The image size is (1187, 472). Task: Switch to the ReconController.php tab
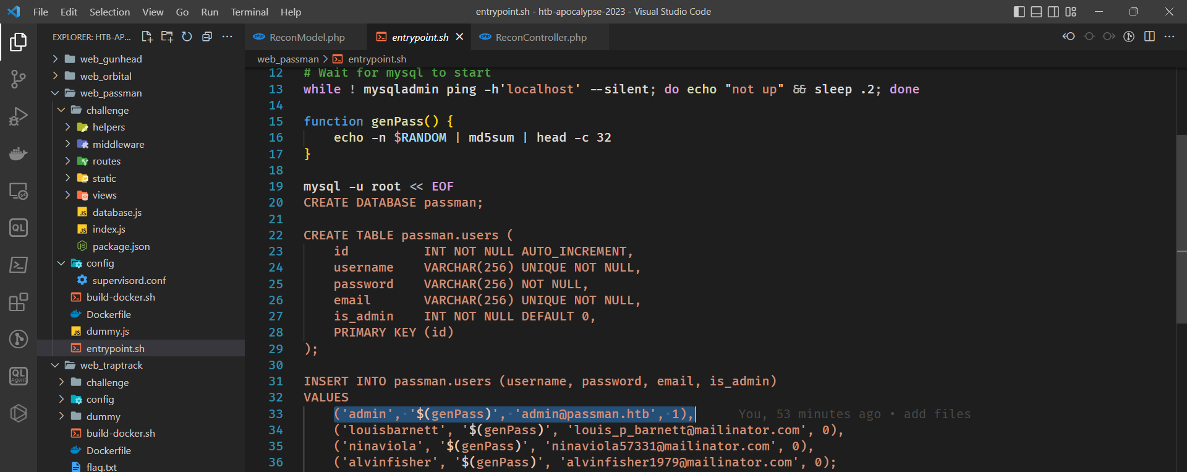pos(540,37)
